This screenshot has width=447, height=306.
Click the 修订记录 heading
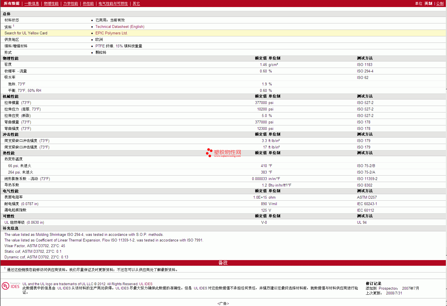click(x=373, y=283)
